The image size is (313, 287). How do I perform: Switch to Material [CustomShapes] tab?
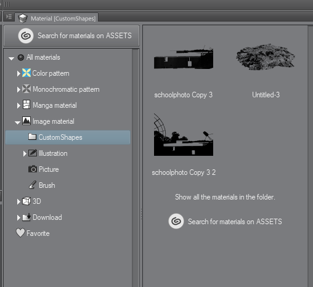(x=57, y=18)
